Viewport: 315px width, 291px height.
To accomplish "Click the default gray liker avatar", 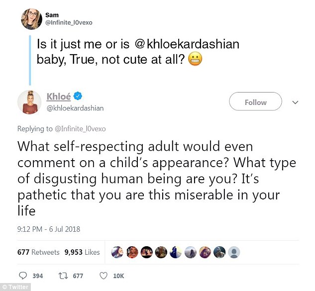I will [234, 252].
